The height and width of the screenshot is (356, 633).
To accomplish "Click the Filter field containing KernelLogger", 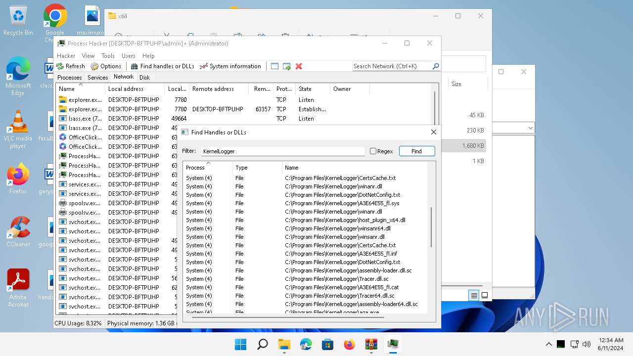I will pyautogui.click(x=282, y=151).
